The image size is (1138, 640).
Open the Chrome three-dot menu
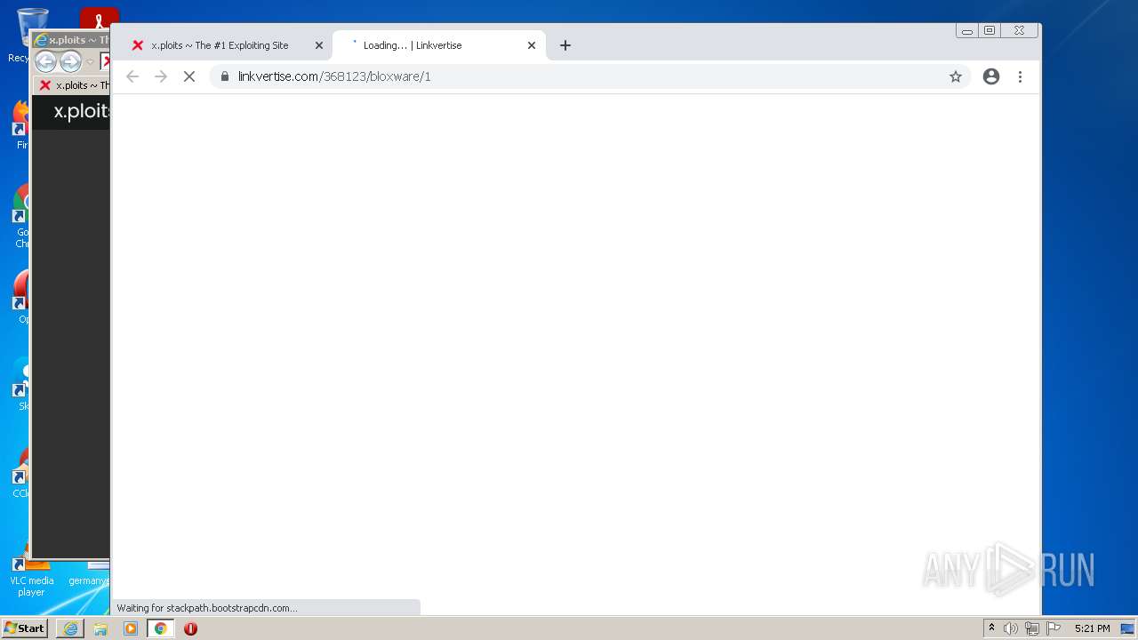click(x=1020, y=76)
